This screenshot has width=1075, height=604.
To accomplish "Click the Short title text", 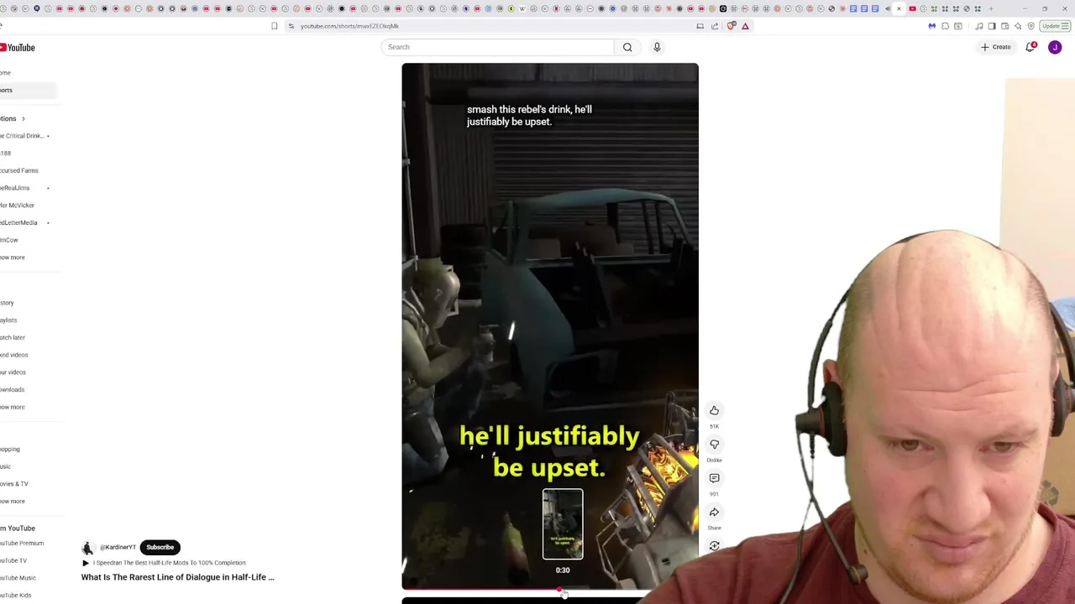I will (178, 577).
